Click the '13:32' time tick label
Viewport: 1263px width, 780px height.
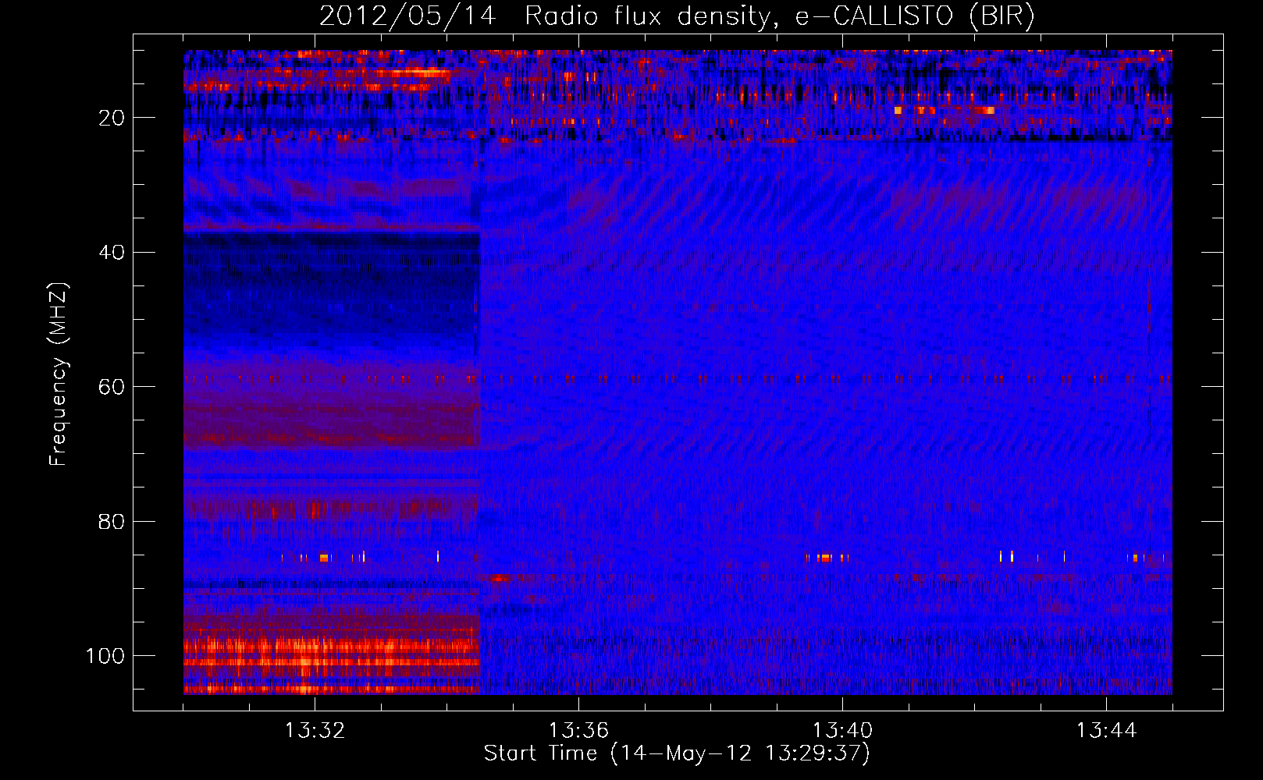(315, 731)
